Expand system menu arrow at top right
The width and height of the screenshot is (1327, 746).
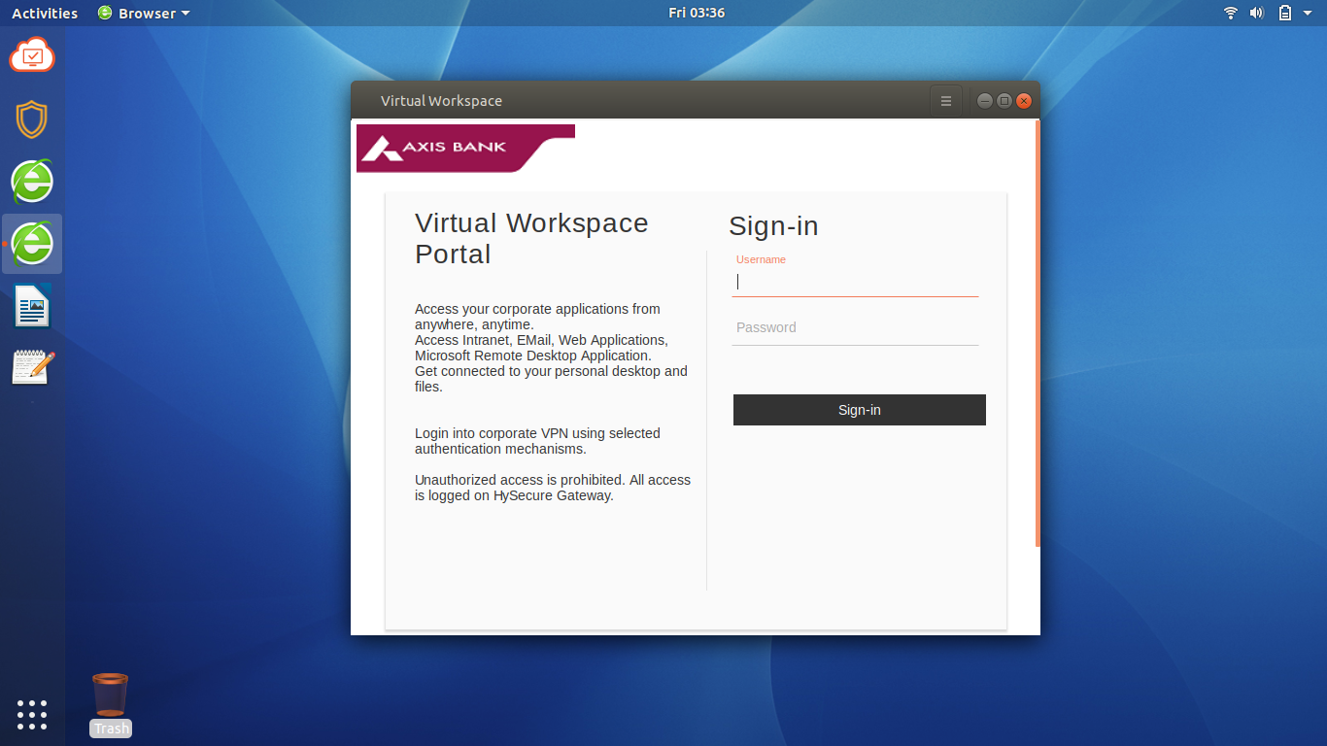pos(1309,13)
